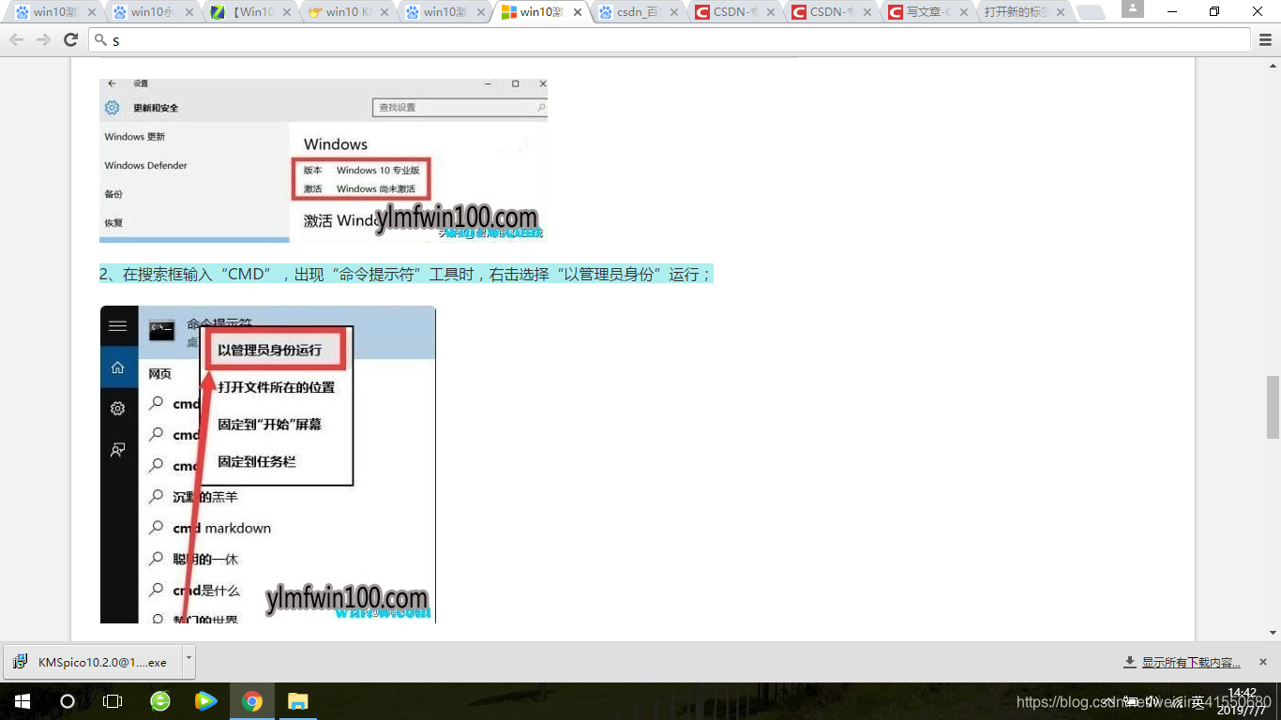Switch to the 'csdn_百' tab
The image size is (1281, 720).
coord(638,12)
